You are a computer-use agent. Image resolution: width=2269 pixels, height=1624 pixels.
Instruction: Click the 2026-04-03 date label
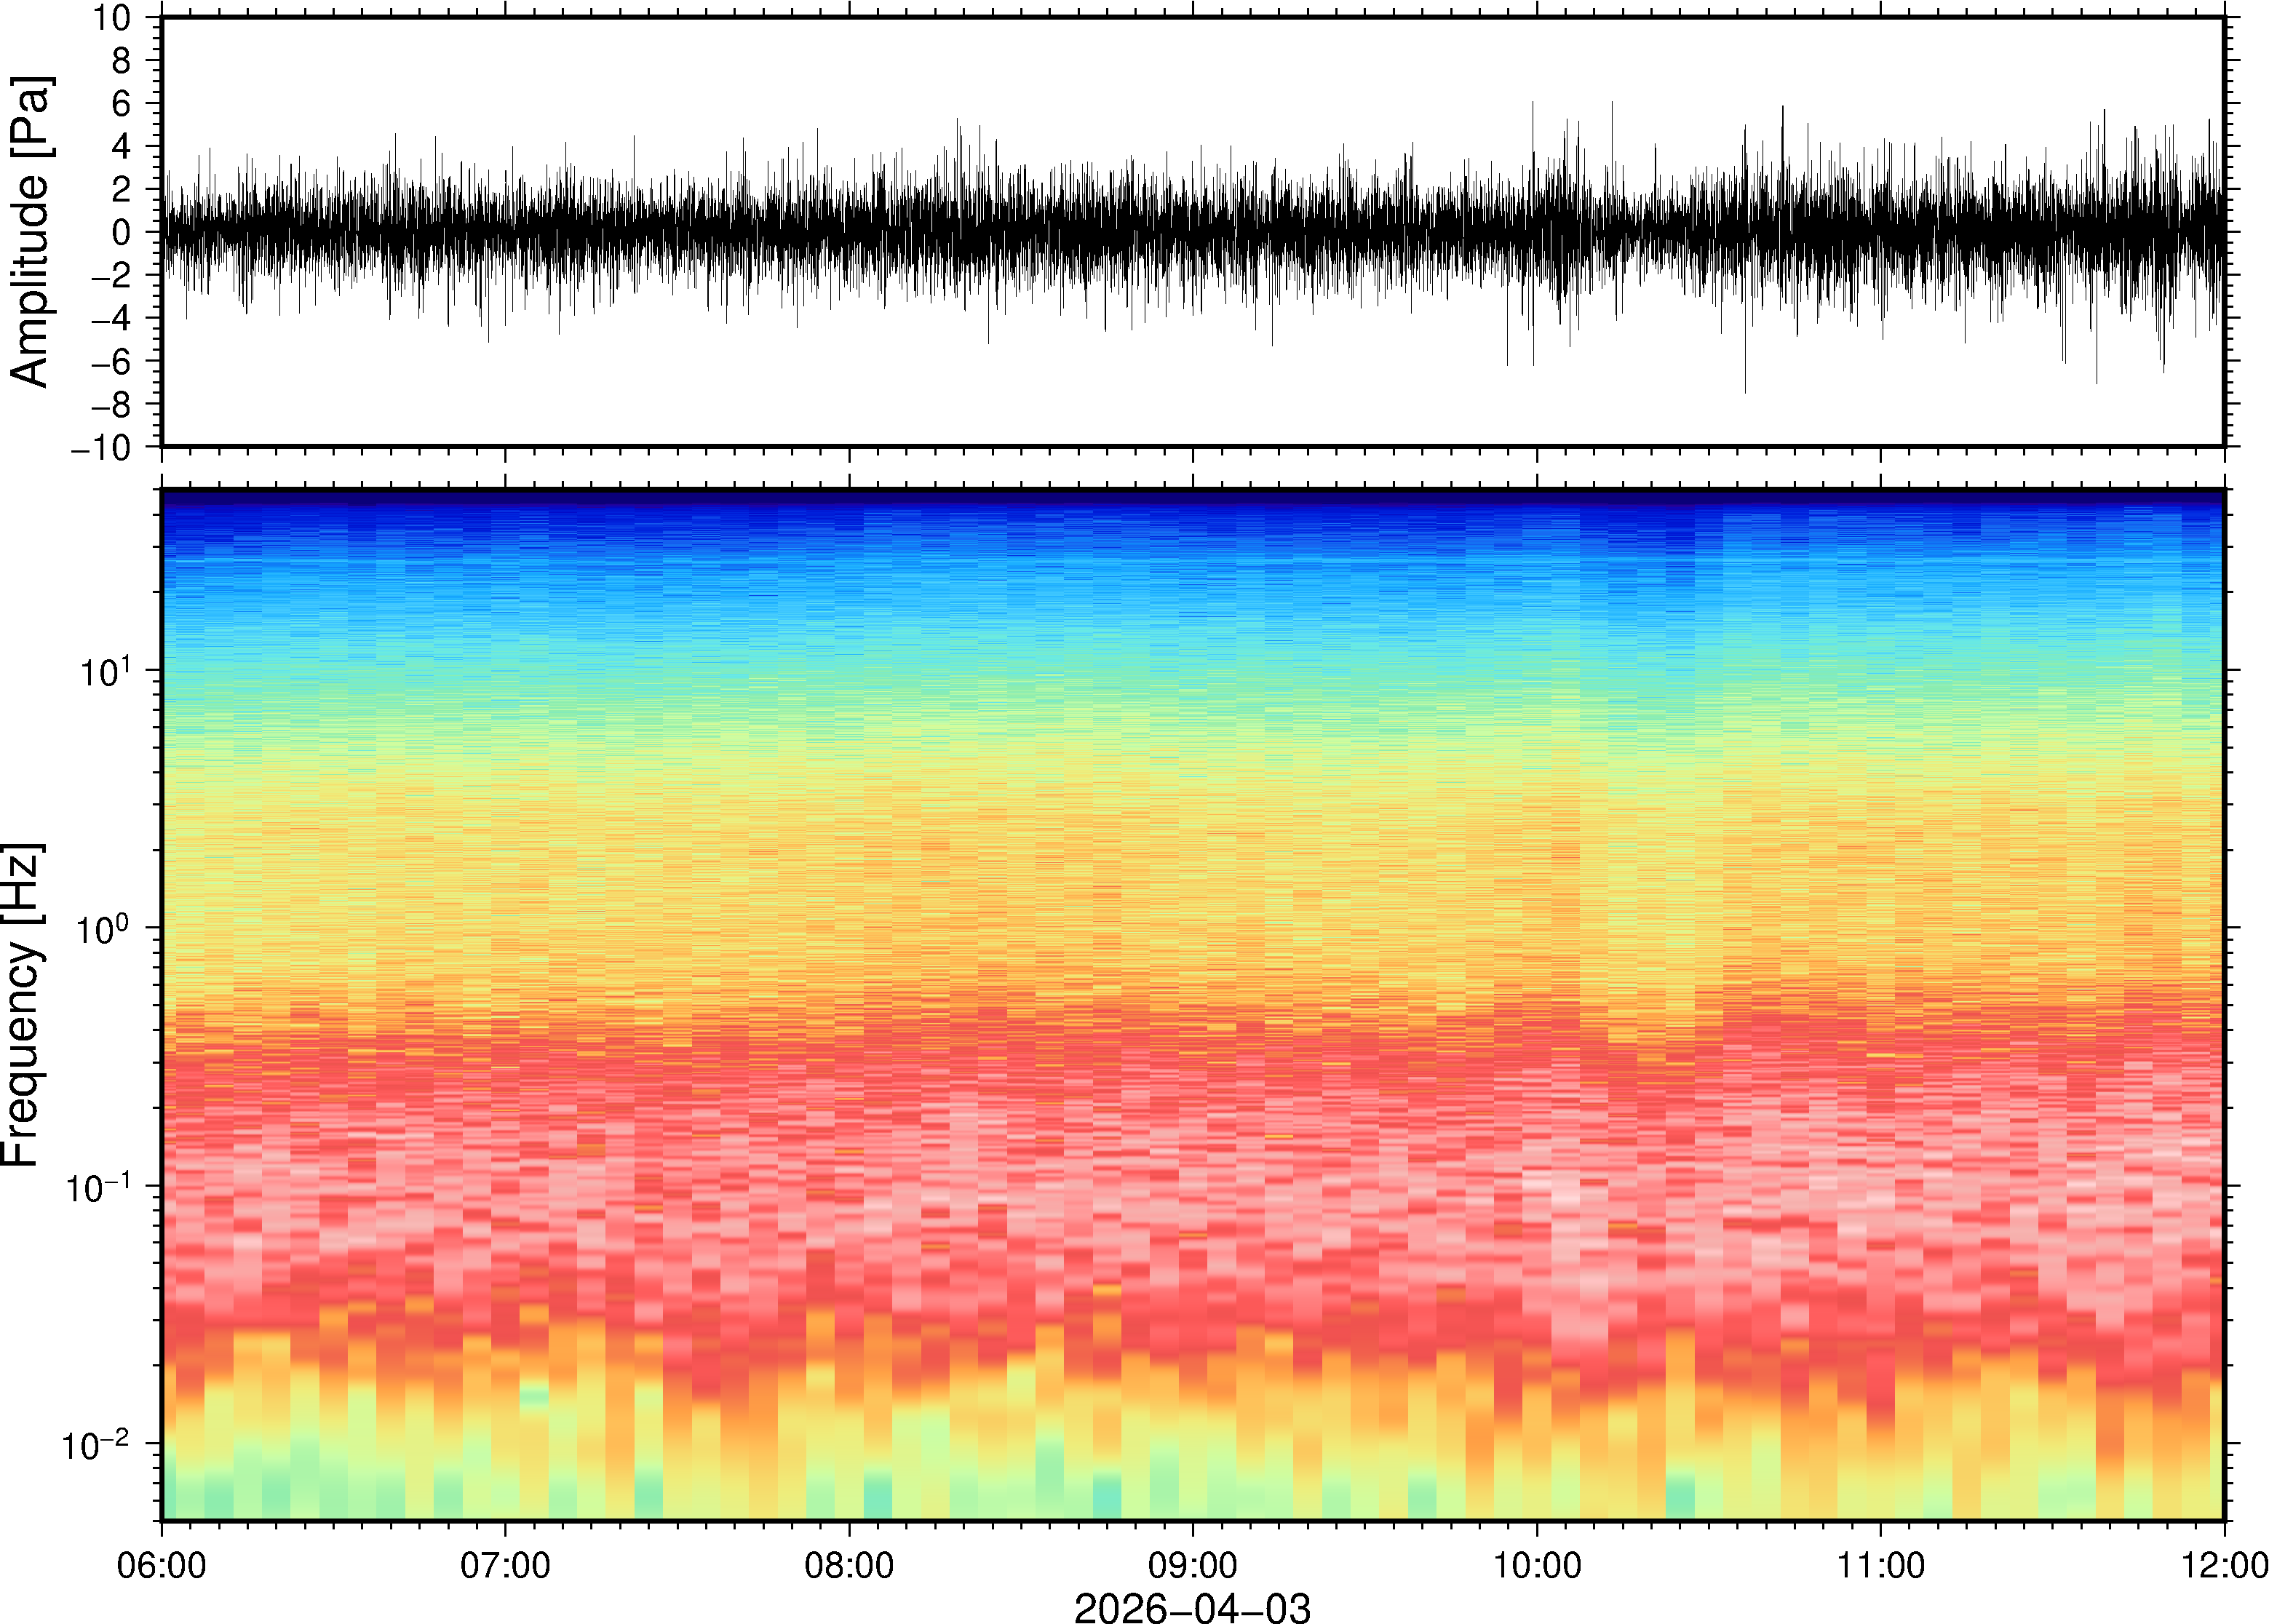point(1192,1608)
